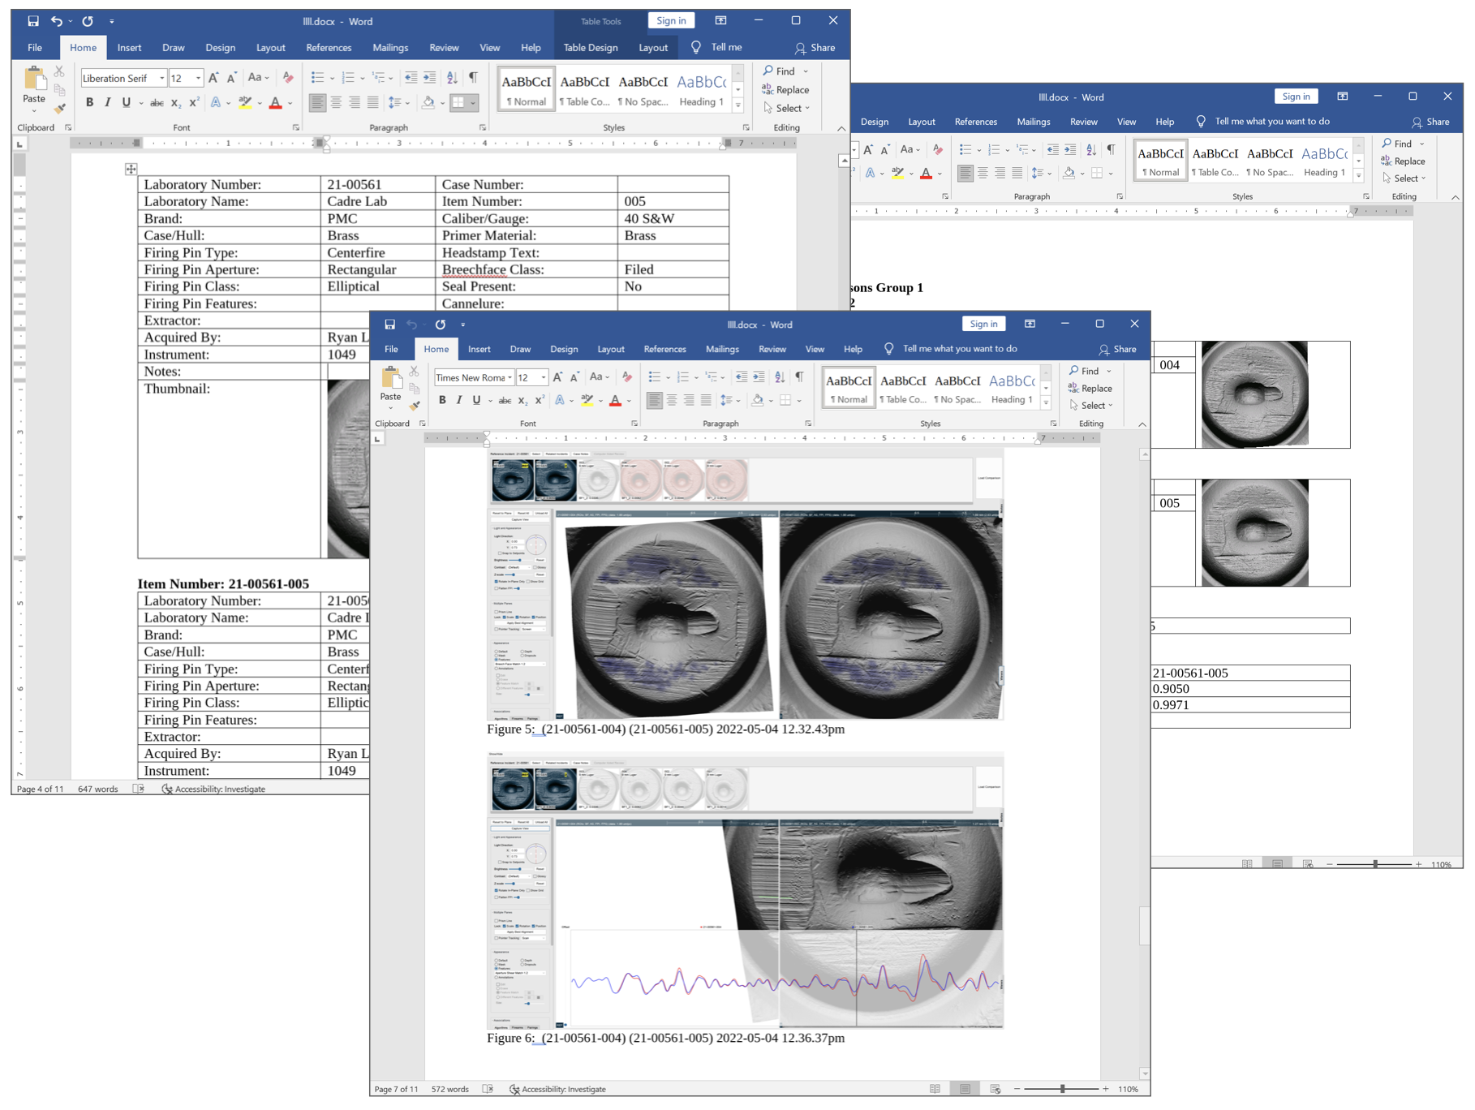1475x1110 pixels.
Task: Click Show/Hide paragraph marks in right window
Action: click(1111, 150)
